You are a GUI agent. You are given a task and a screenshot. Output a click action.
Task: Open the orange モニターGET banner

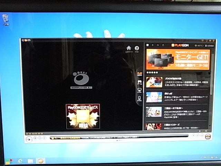pos(178,59)
